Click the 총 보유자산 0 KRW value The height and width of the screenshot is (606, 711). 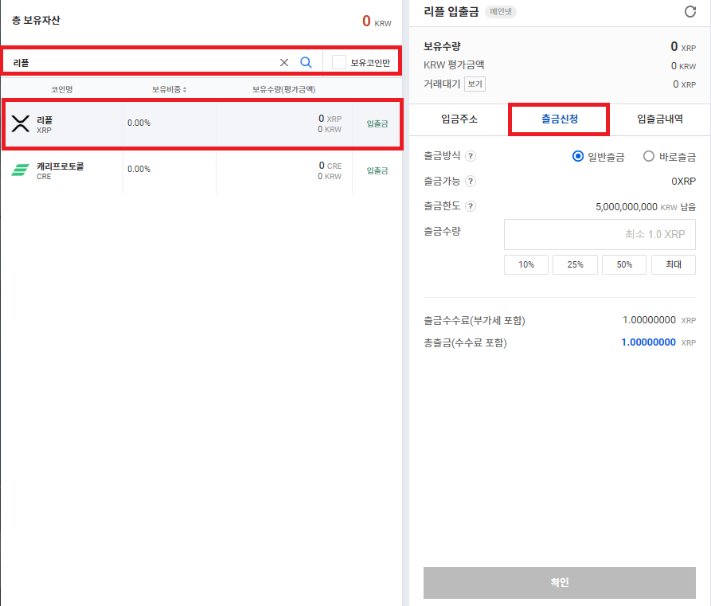pyautogui.click(x=377, y=21)
